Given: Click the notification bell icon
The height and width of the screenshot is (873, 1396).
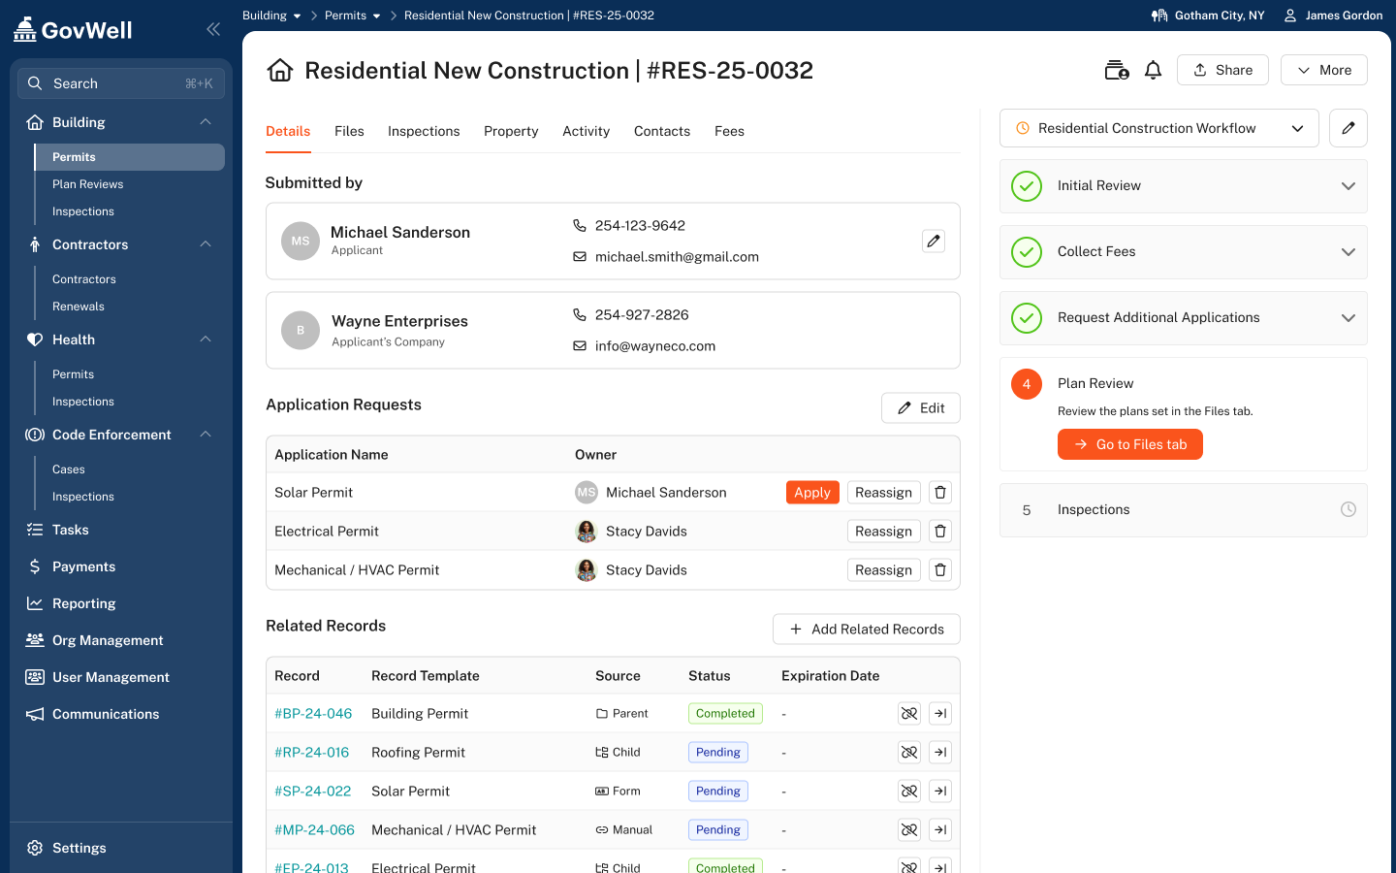Looking at the screenshot, I should pyautogui.click(x=1153, y=70).
